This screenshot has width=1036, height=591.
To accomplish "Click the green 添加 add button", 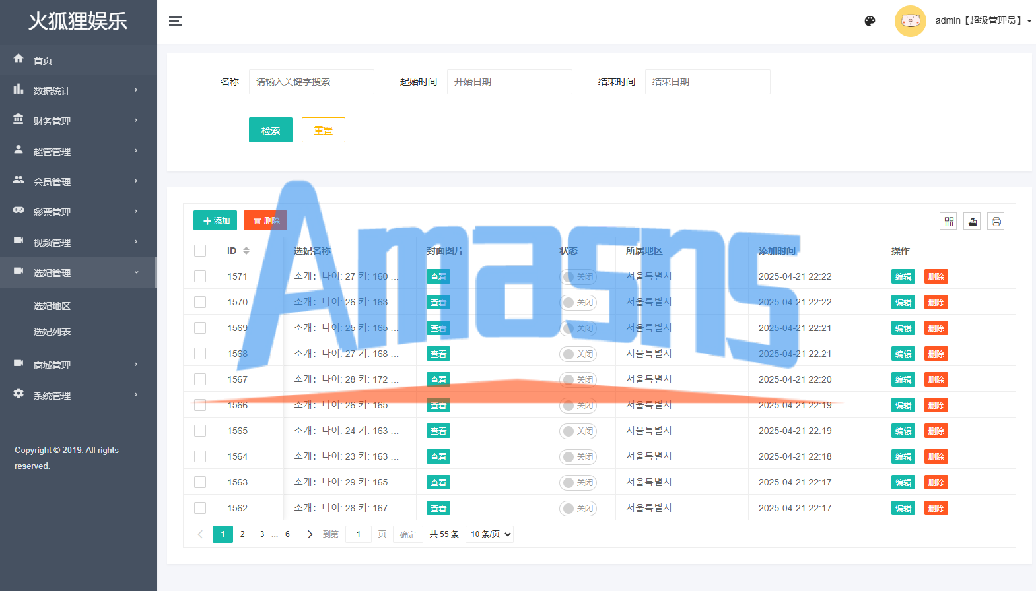I will [215, 220].
